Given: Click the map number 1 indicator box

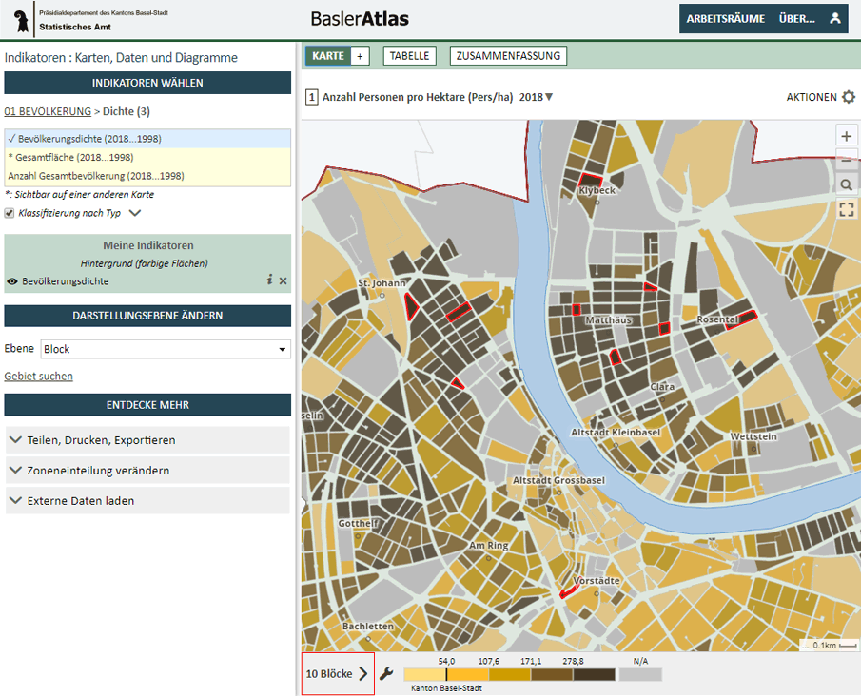Looking at the screenshot, I should click(311, 98).
